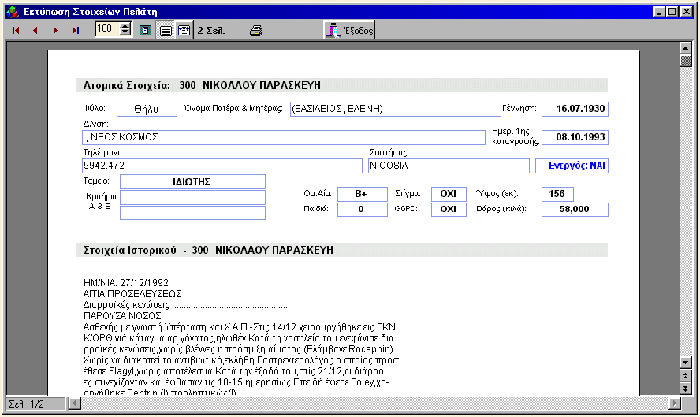700x417 pixels.
Task: Click the vertical scrollbar thumb
Action: click(686, 60)
